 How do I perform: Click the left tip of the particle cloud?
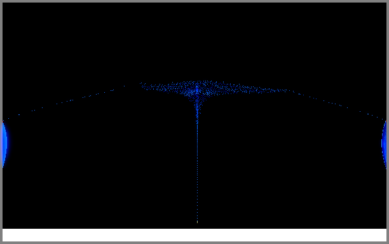142,85
